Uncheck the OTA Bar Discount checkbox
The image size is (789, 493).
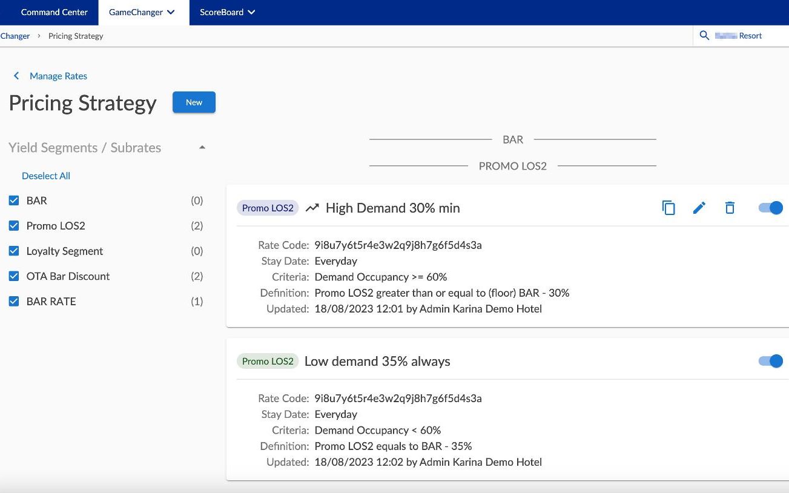pyautogui.click(x=14, y=276)
